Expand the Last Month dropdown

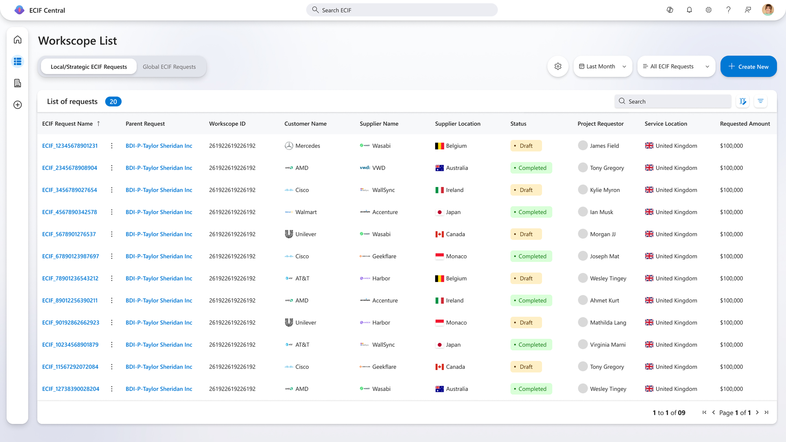[x=603, y=67]
